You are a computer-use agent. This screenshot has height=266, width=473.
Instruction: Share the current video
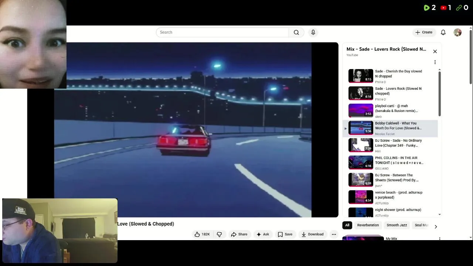239,234
